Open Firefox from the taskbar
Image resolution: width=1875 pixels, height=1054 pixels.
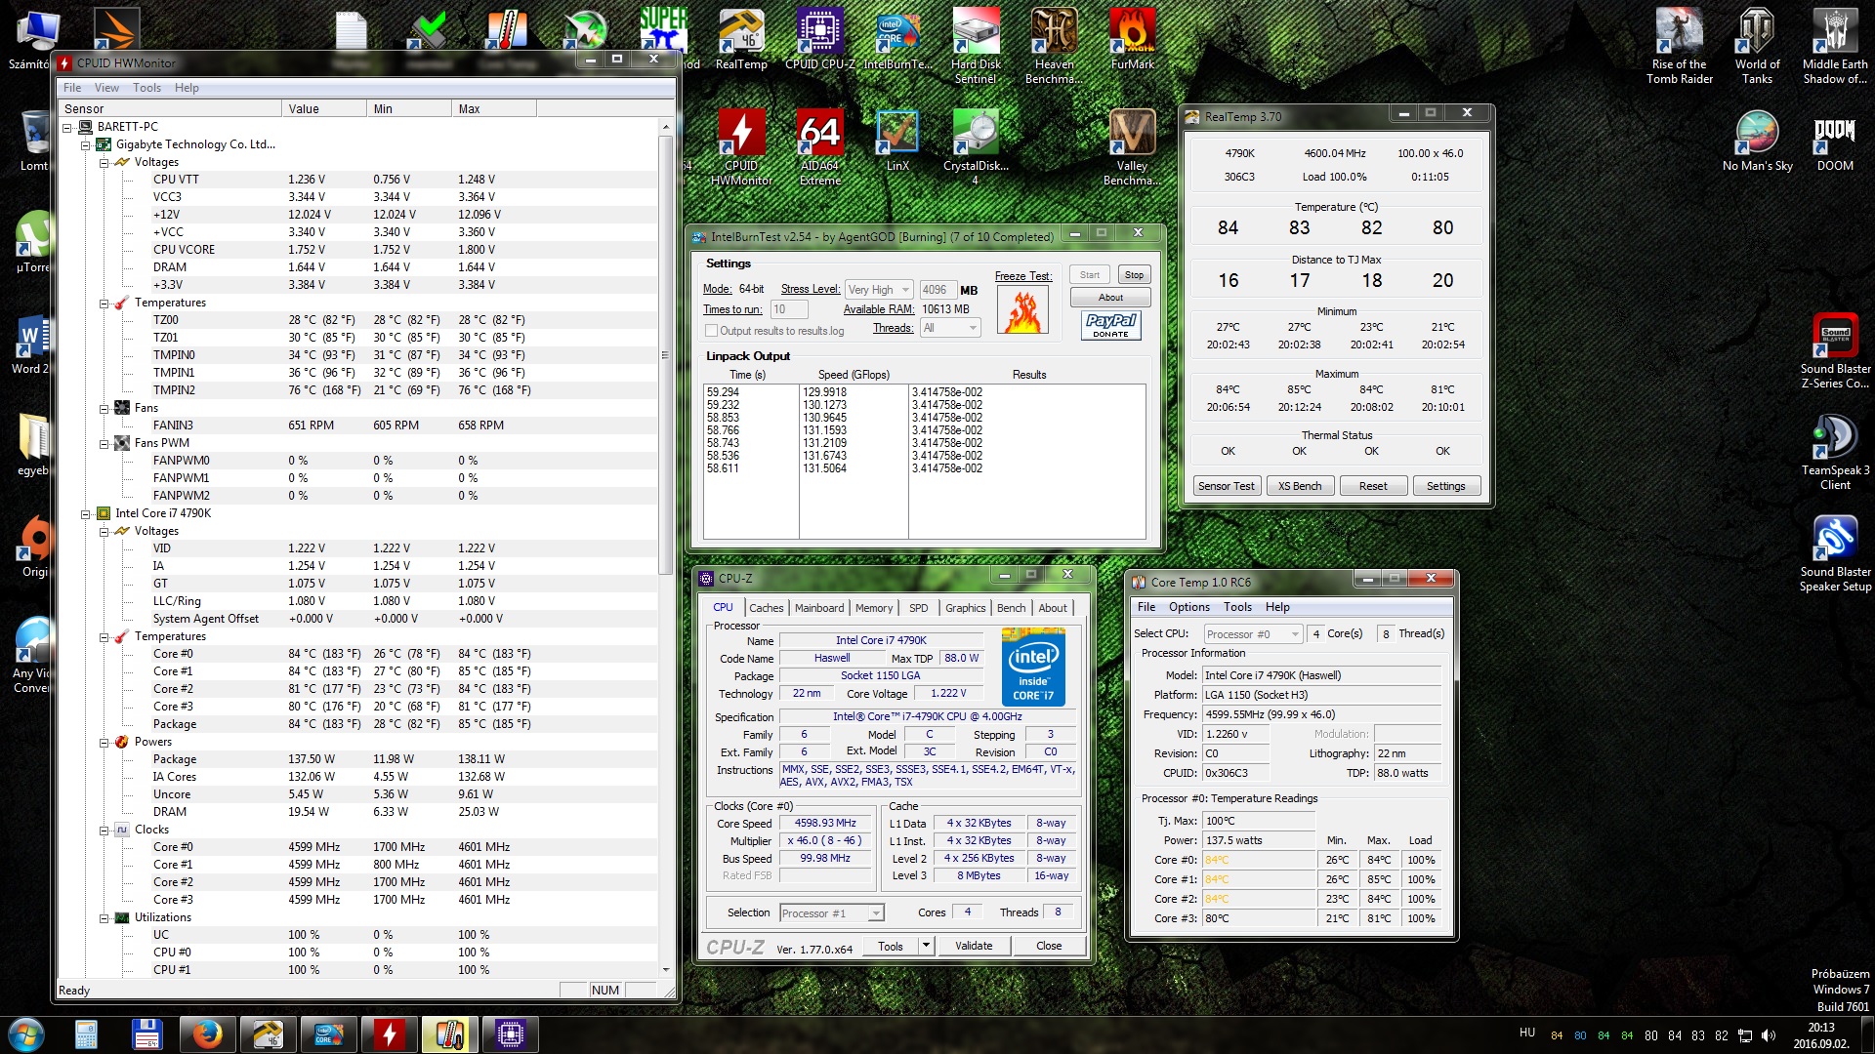pos(207,1034)
